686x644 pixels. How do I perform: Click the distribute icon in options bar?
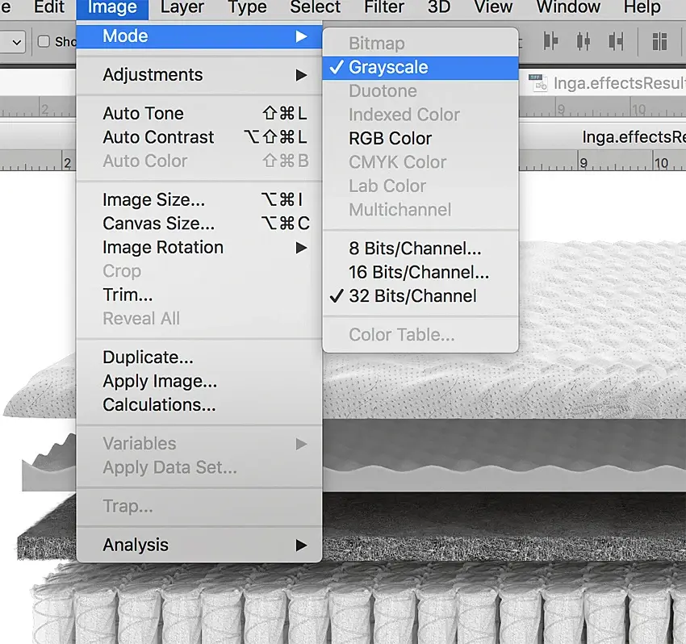click(659, 42)
